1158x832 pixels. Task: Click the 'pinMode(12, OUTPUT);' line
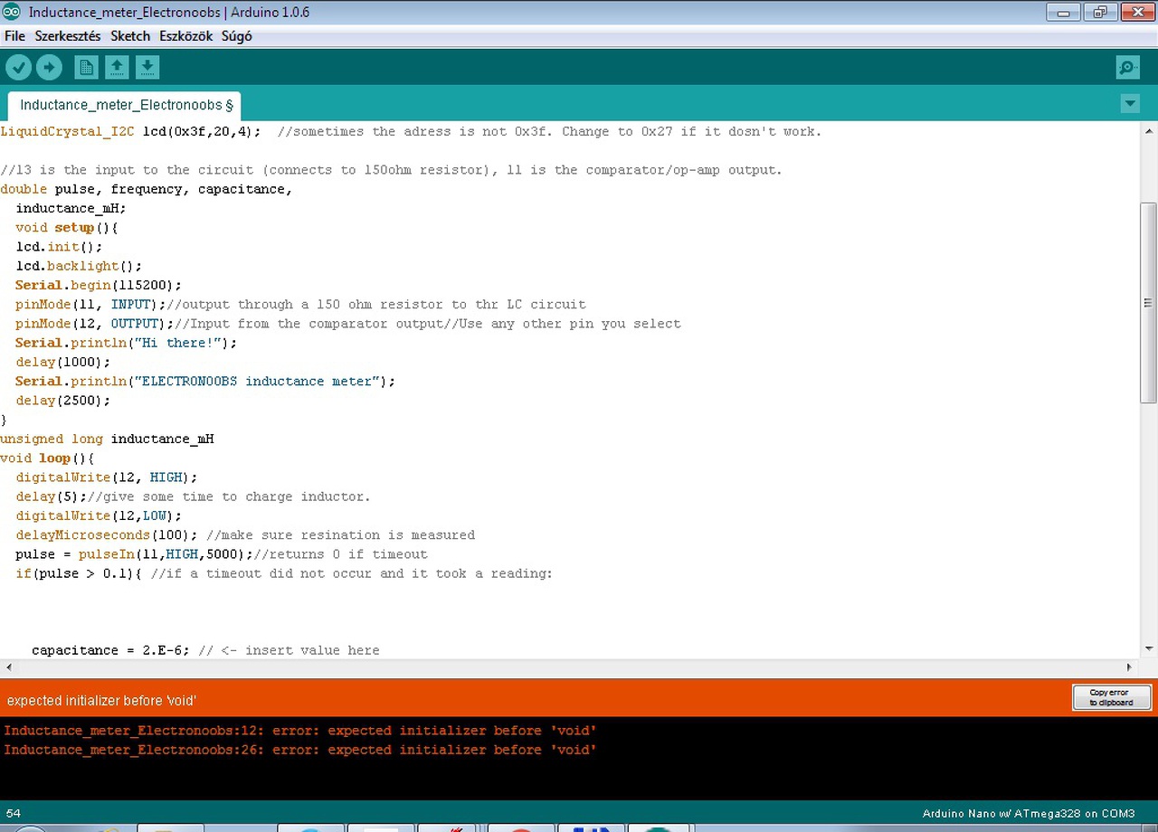348,324
